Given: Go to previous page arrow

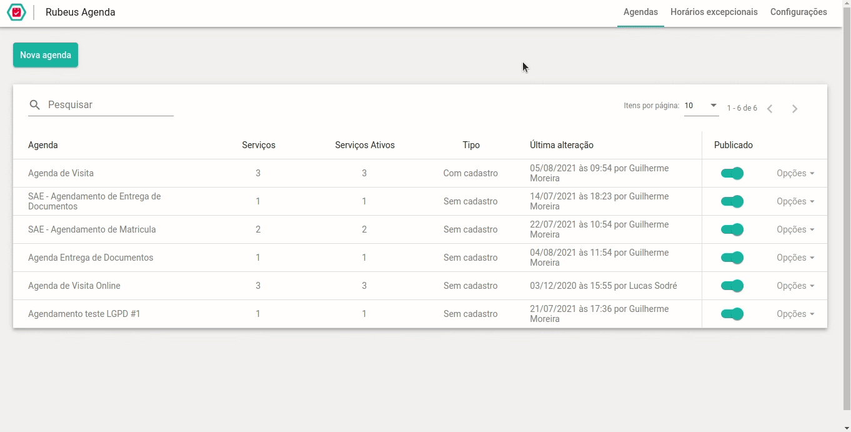Looking at the screenshot, I should [x=770, y=109].
